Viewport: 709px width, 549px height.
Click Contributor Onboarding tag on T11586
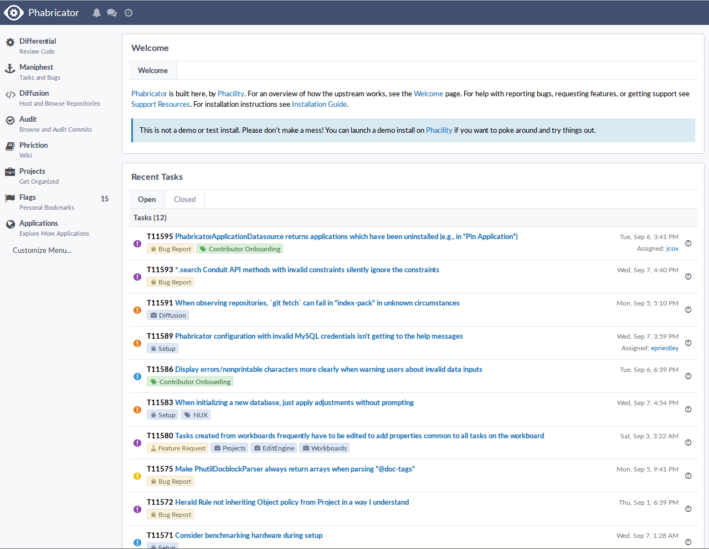pyautogui.click(x=190, y=382)
